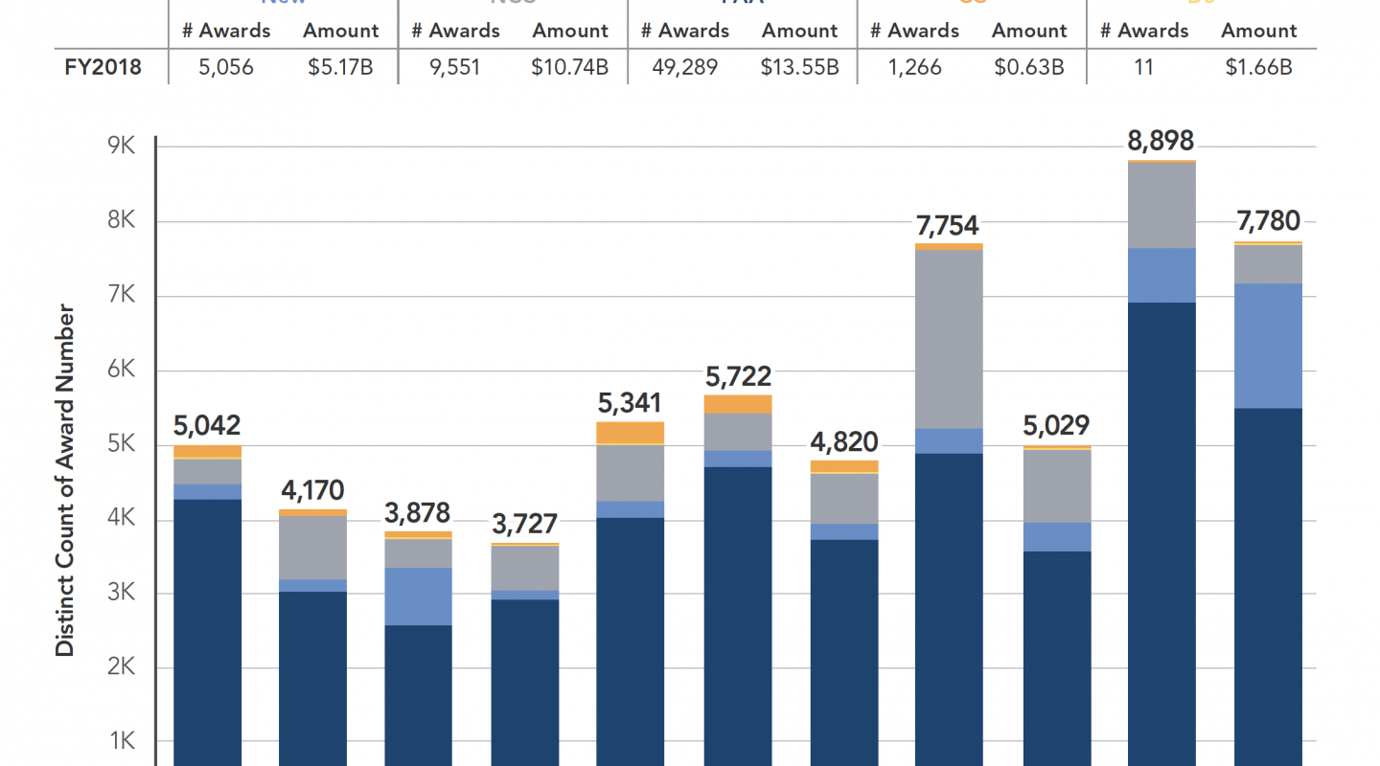Image resolution: width=1380 pixels, height=766 pixels.
Task: Click the 3,727 bar total label
Action: click(x=524, y=525)
